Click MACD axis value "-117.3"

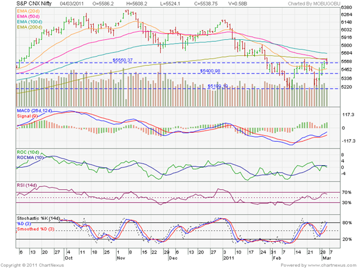[348, 141]
